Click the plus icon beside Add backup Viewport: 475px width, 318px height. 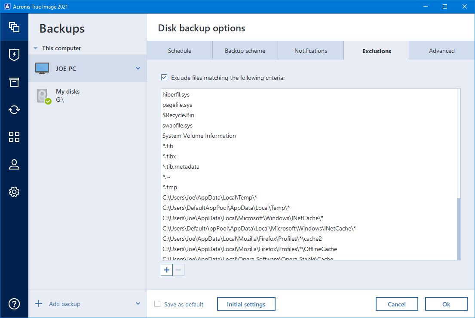39,303
